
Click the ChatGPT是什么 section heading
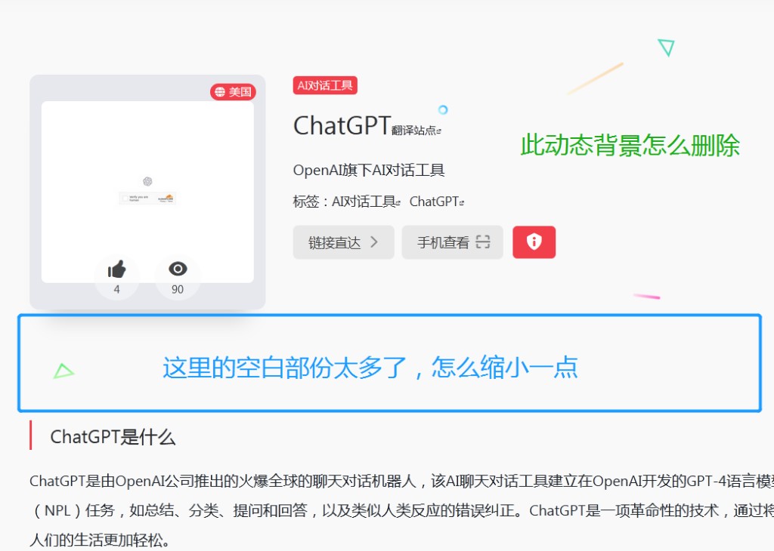[x=113, y=437]
